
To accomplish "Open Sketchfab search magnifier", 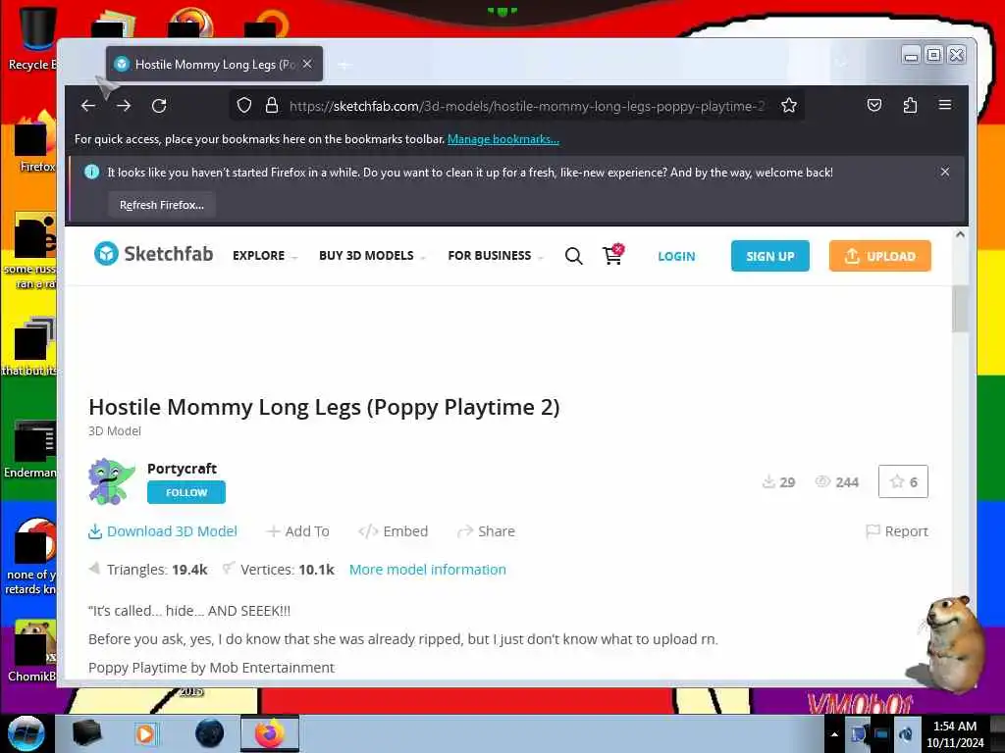I will pos(573,256).
